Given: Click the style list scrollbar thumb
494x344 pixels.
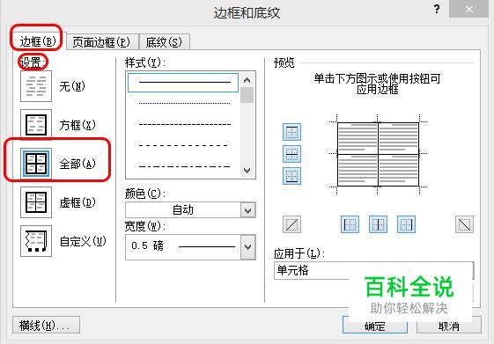Looking at the screenshot, I should tap(247, 95).
